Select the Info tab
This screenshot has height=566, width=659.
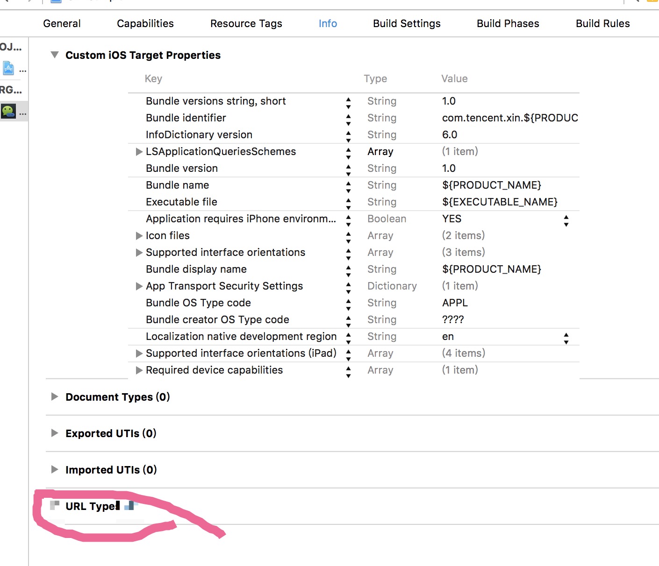click(x=328, y=23)
